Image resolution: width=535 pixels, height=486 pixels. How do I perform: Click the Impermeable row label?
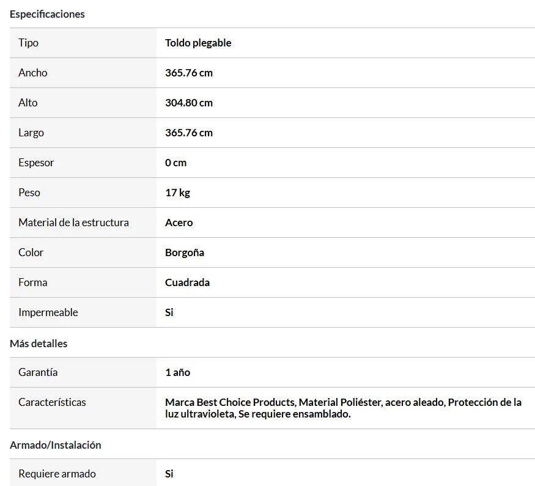click(48, 313)
